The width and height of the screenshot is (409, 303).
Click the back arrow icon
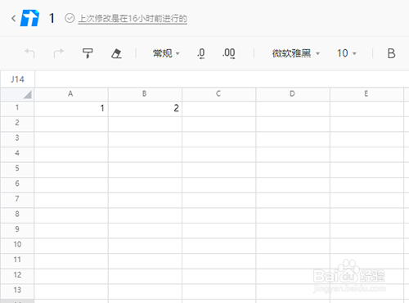coord(13,18)
